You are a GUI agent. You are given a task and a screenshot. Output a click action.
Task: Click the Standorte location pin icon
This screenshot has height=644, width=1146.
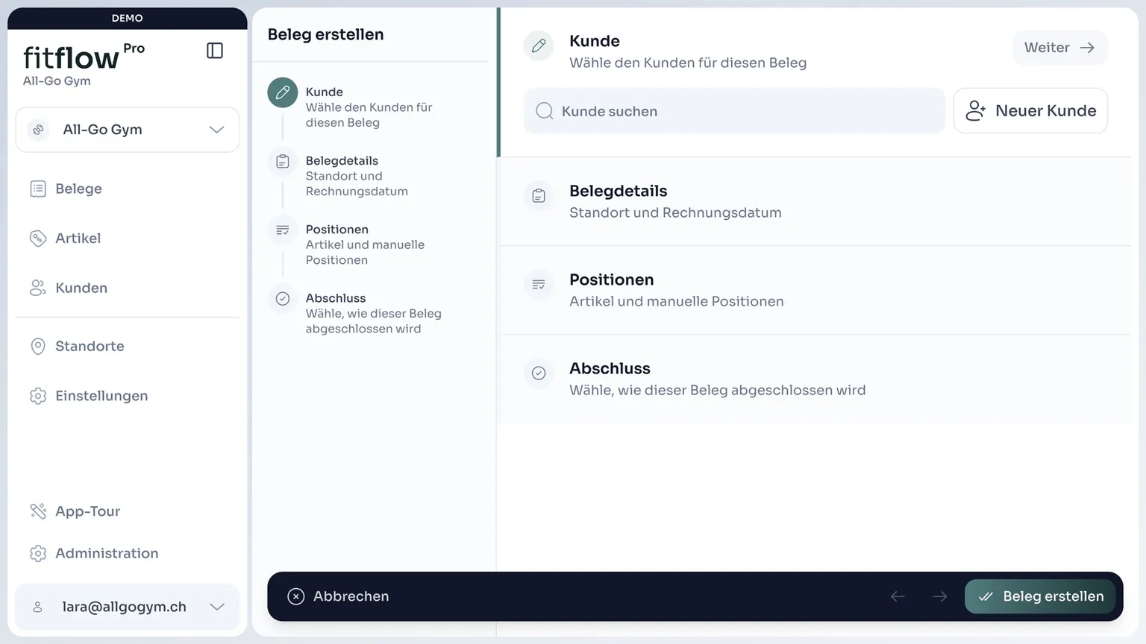pyautogui.click(x=38, y=347)
